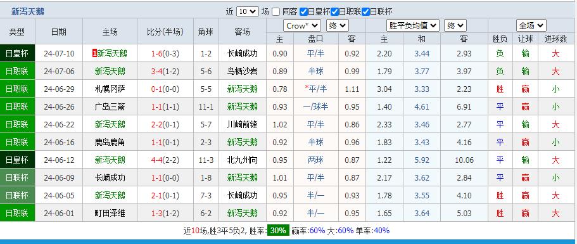Viewport: 577px width, 244px height.
Task: Uncheck the 日皇杯 checkbox
Action: pos(303,12)
